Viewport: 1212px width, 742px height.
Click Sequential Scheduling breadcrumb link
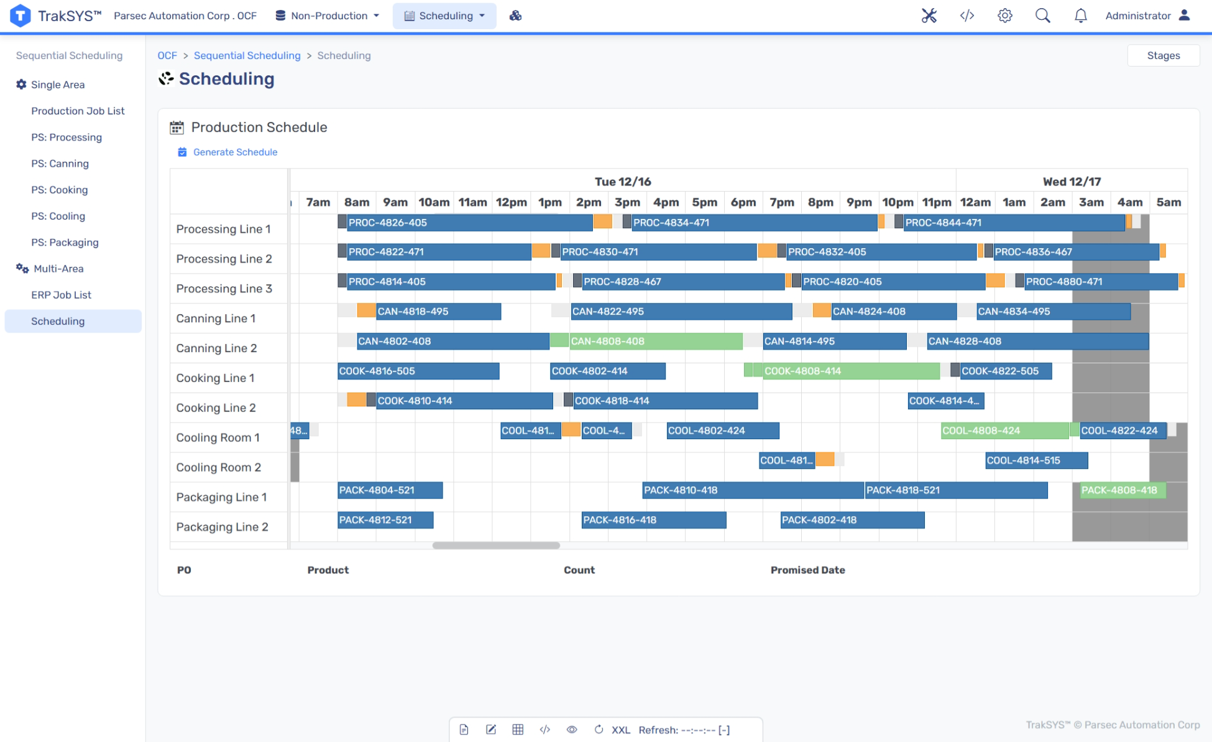click(x=247, y=55)
